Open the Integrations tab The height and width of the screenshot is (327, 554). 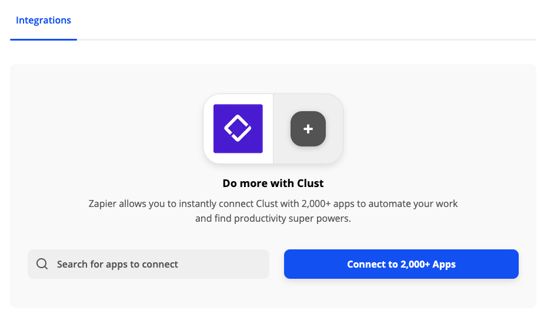[44, 21]
